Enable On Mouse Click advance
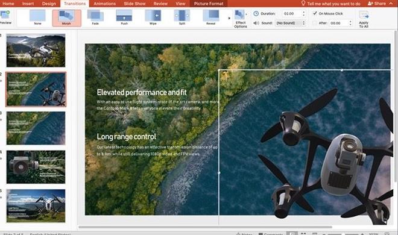 click(315, 13)
